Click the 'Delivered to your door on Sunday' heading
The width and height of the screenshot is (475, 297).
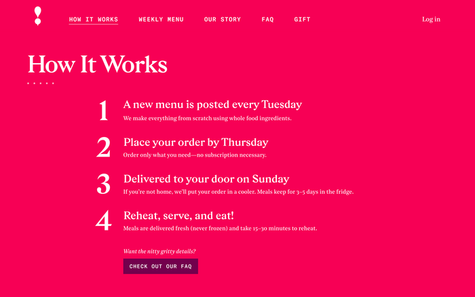point(206,179)
